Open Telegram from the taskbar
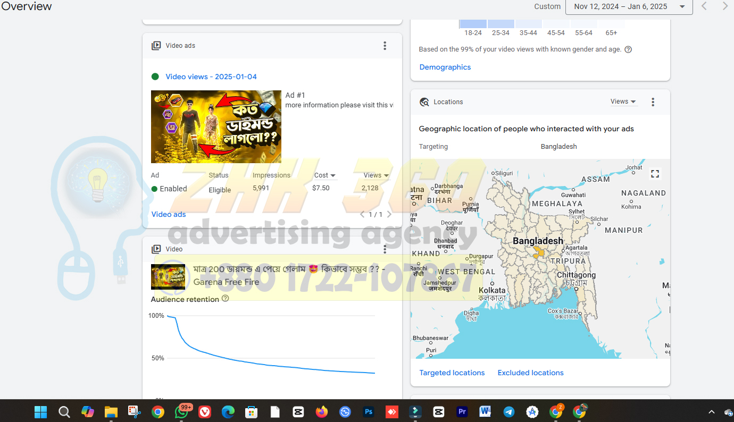This screenshot has width=734, height=422. pyautogui.click(x=509, y=412)
